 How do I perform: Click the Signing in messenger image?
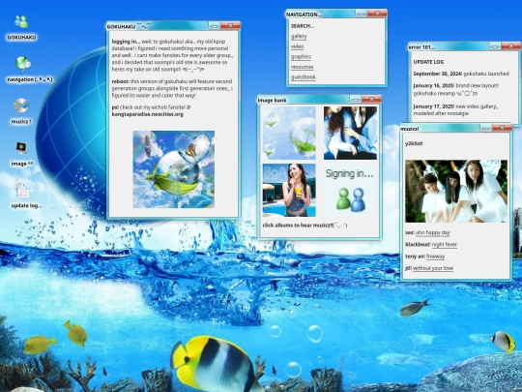pyautogui.click(x=350, y=190)
